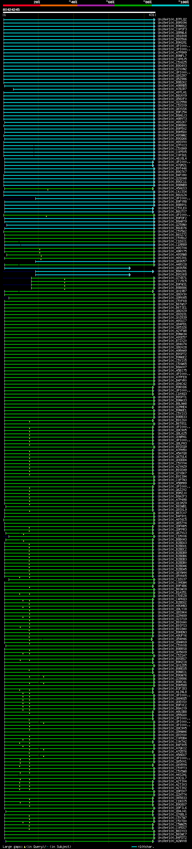
Task: Click the UniRef100_C5XSY9 label
Action: pyautogui.click(x=172, y=106)
